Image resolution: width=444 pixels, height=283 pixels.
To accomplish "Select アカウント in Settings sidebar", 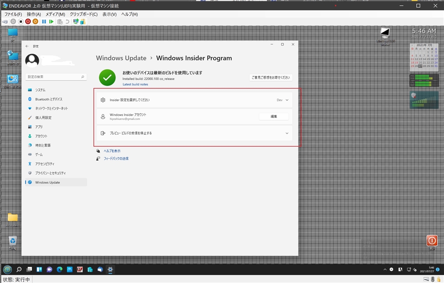I will 56,136.
